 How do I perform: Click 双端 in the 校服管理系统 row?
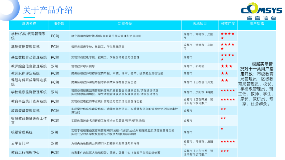coord(55,132)
